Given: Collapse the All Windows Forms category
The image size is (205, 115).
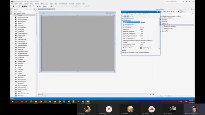Looking at the screenshot, I should click(14, 13).
